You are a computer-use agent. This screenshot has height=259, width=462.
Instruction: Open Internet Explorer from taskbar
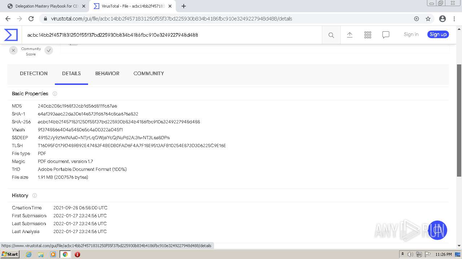click(x=29, y=254)
